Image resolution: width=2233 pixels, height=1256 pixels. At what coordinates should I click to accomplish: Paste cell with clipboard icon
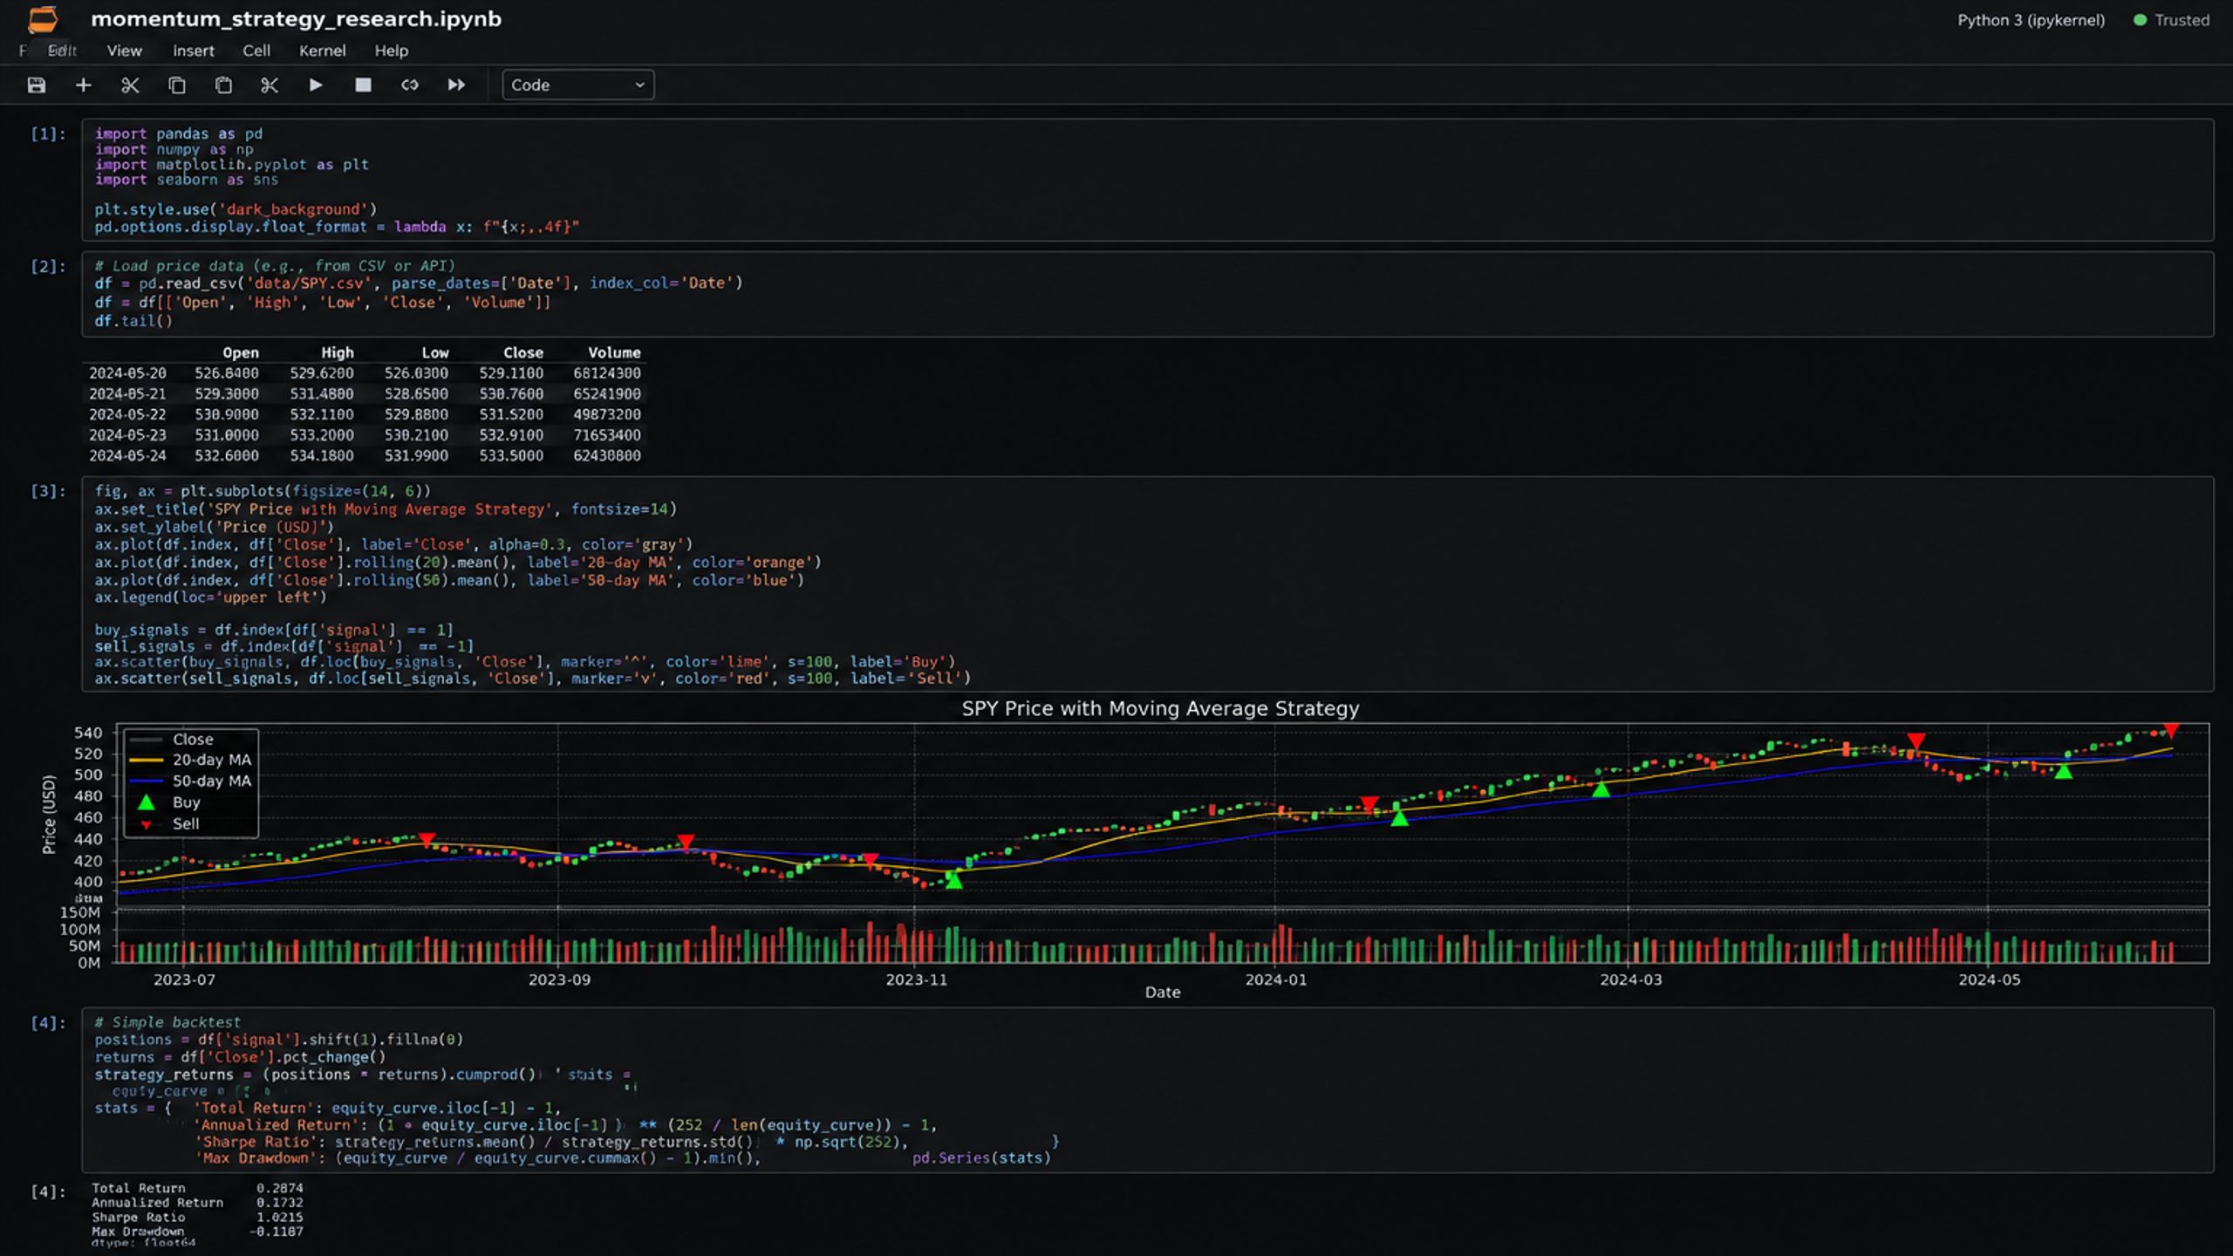[223, 85]
